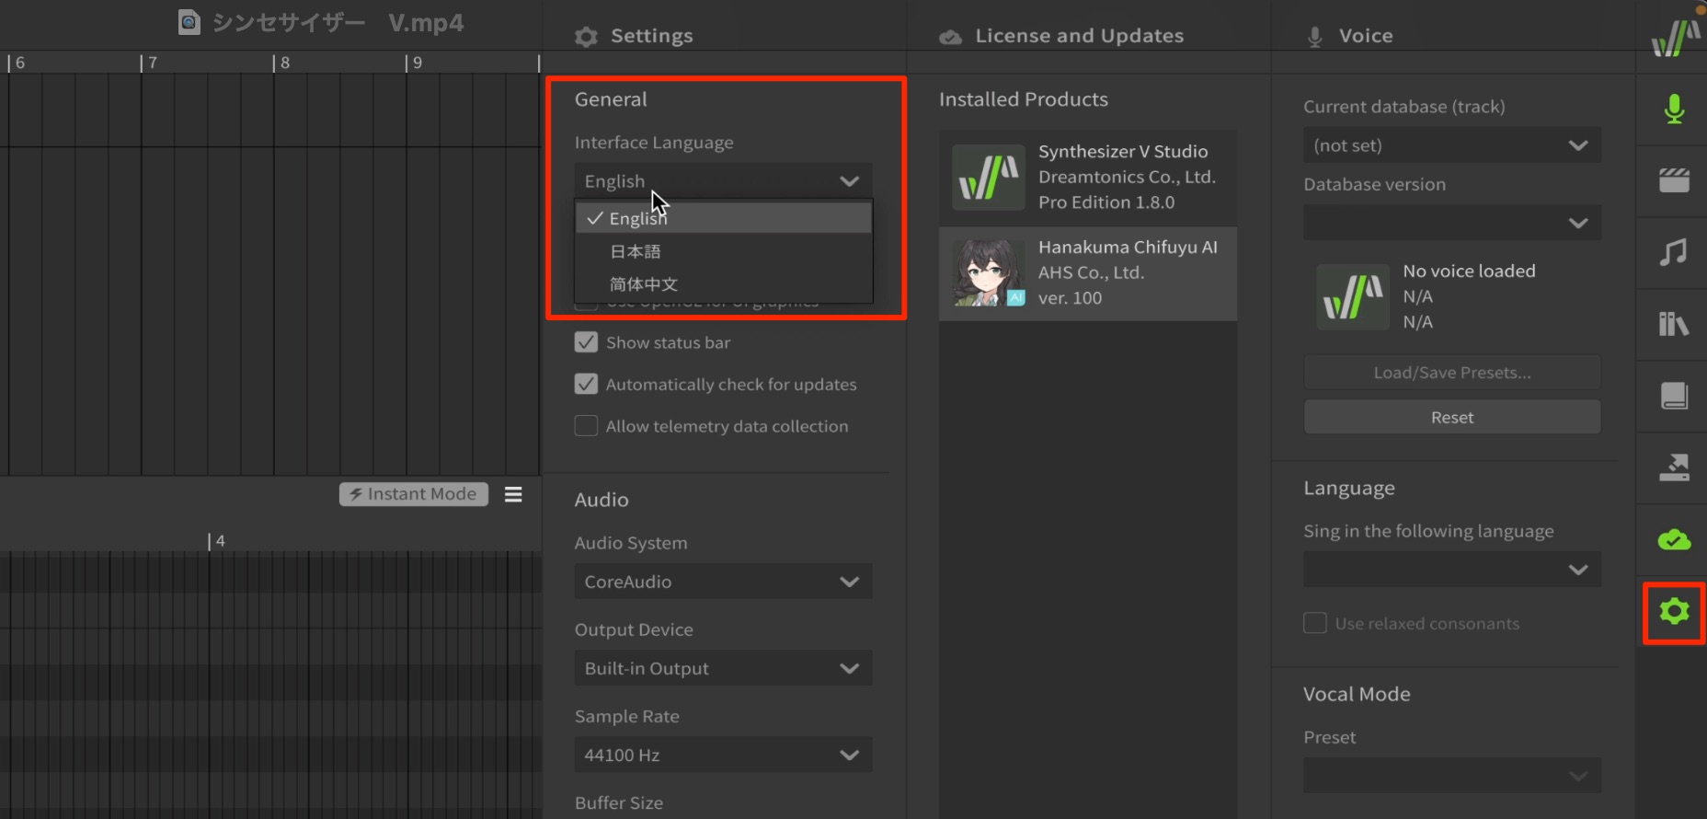This screenshot has height=819, width=1707.
Task: Click the Settings panel title text
Action: 651,37
